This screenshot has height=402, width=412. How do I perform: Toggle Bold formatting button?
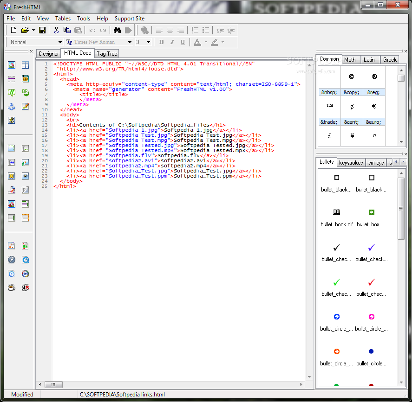(162, 42)
